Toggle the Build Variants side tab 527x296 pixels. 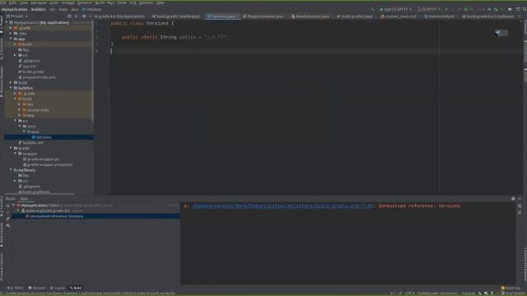coord(2,234)
